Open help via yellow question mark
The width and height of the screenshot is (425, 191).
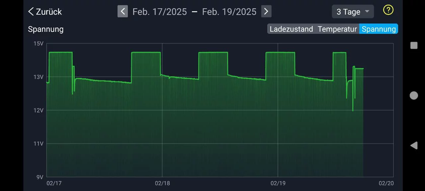(x=388, y=10)
